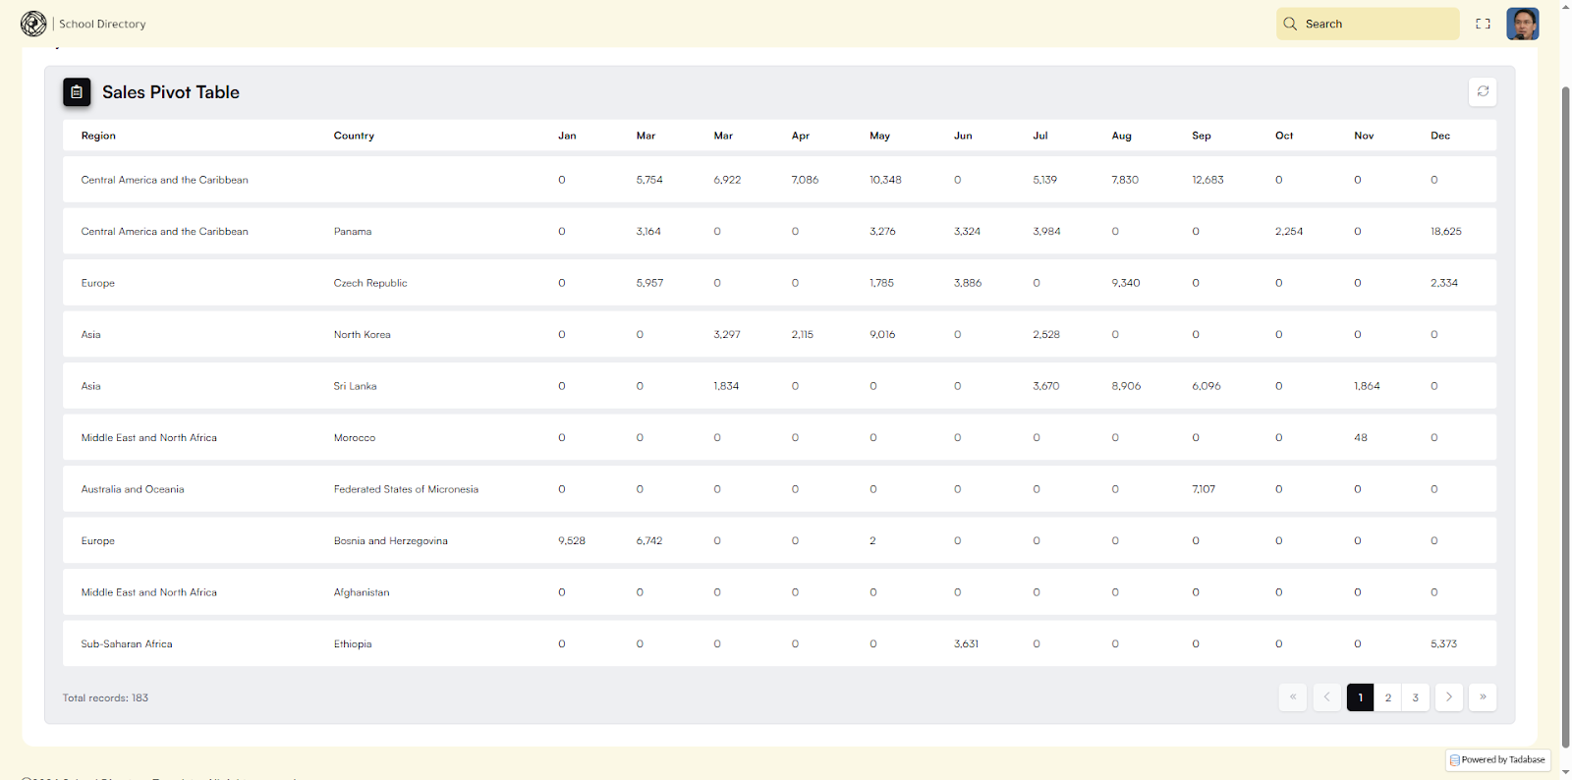Go to the previous page arrow
The width and height of the screenshot is (1572, 780).
click(x=1326, y=697)
